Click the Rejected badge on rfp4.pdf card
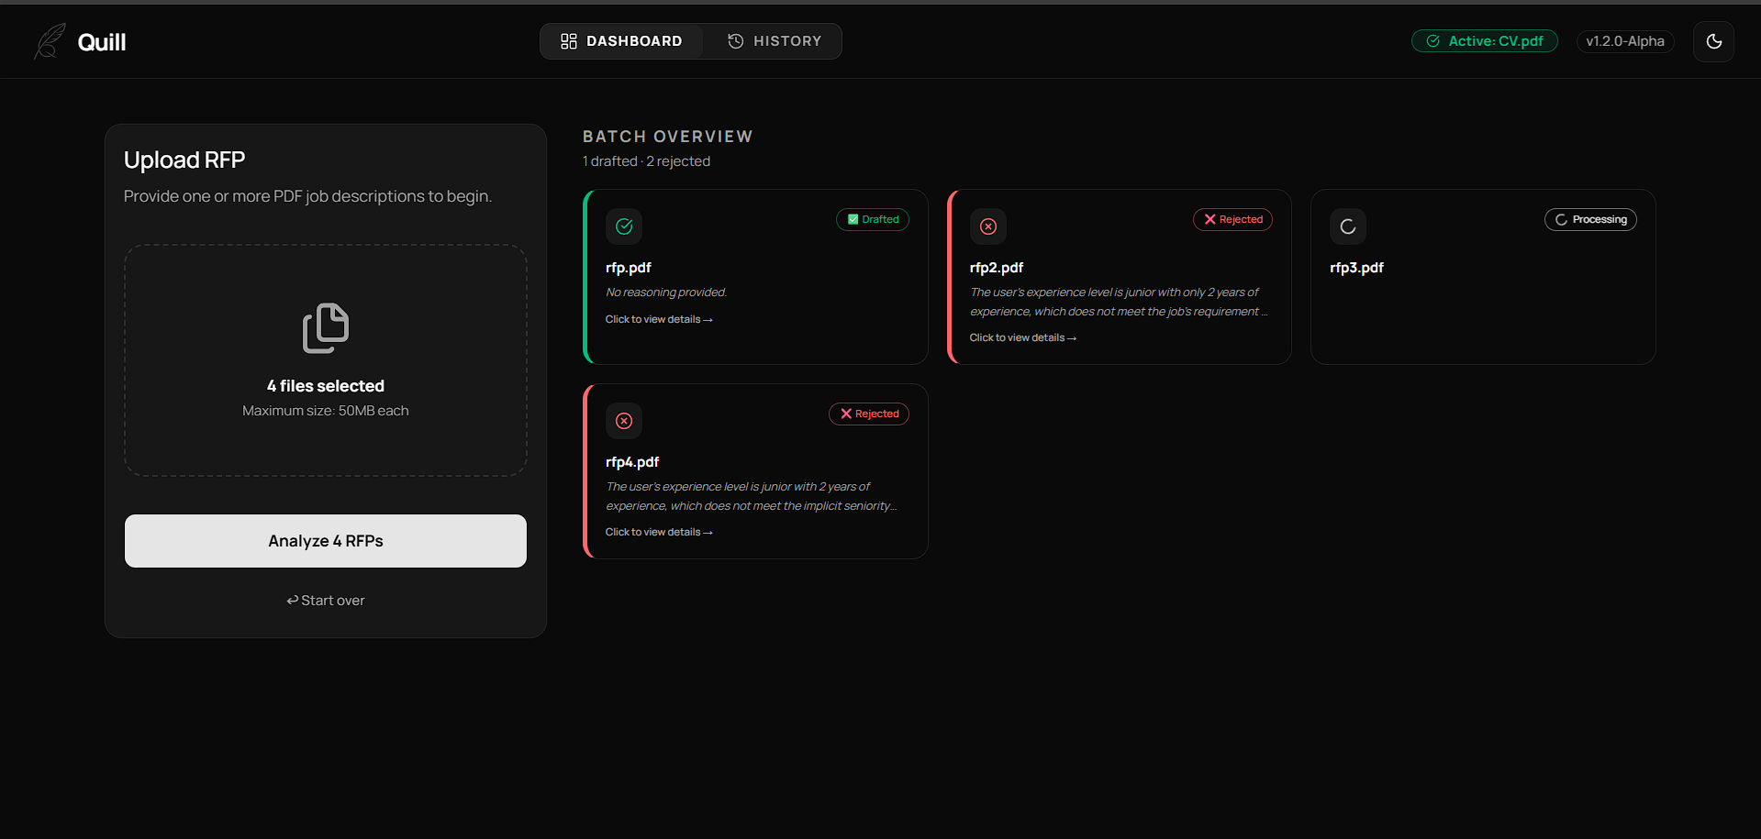This screenshot has height=839, width=1761. point(869,414)
